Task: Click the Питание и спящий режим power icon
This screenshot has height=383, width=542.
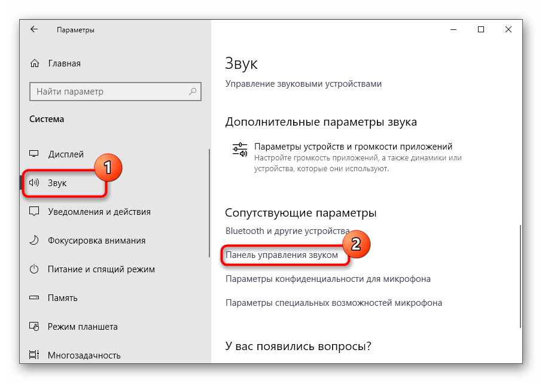Action: 34,269
